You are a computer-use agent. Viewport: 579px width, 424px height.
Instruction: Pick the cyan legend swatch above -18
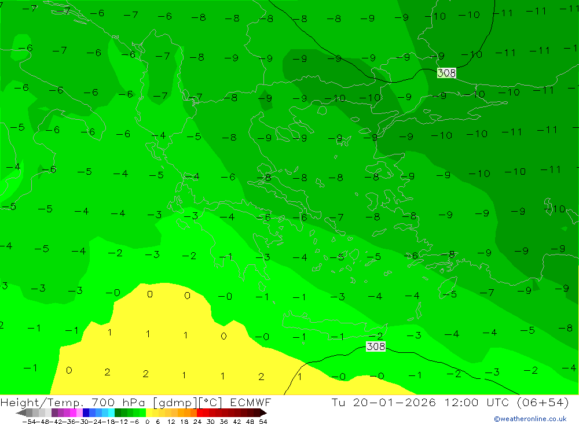pyautogui.click(x=111, y=413)
